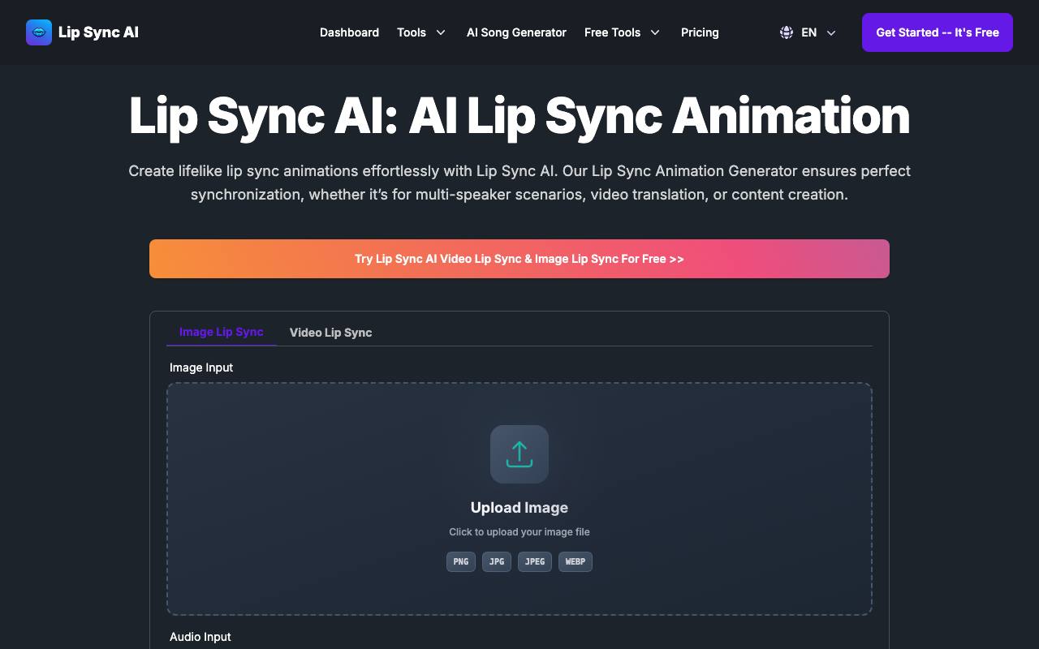Click the JPEG format badge
The width and height of the screenshot is (1039, 649).
[535, 561]
